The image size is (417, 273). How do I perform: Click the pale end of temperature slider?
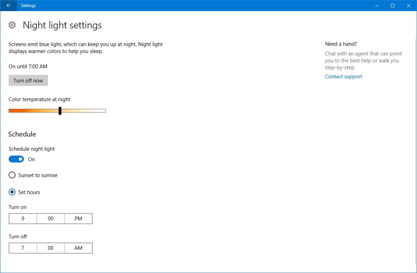102,111
